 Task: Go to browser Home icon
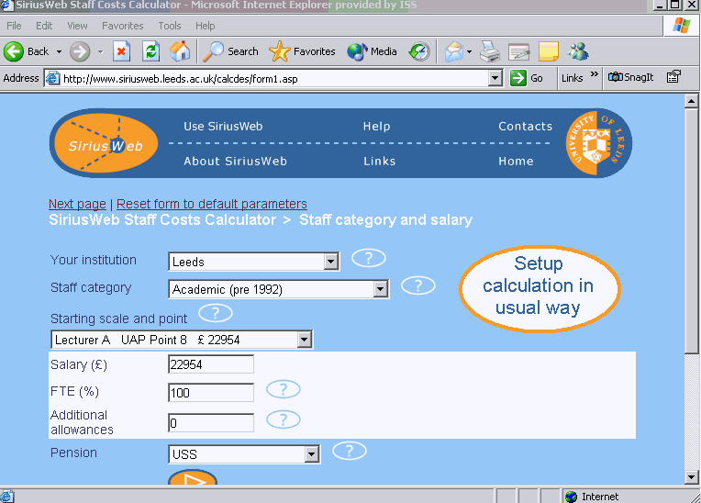point(181,51)
